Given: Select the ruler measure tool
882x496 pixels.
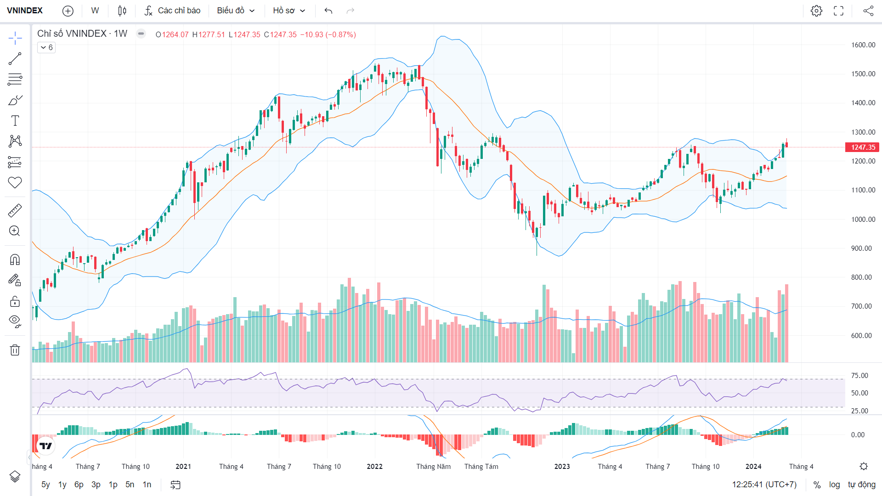Looking at the screenshot, I should click(15, 211).
